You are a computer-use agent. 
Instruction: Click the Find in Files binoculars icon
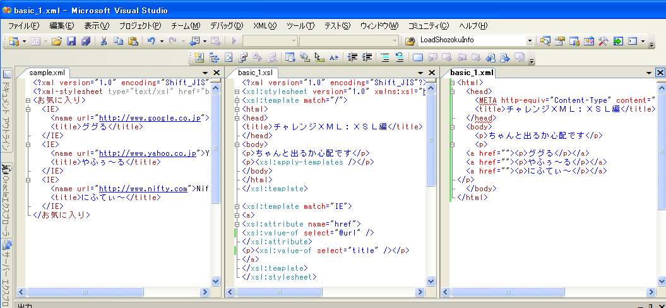pos(410,41)
